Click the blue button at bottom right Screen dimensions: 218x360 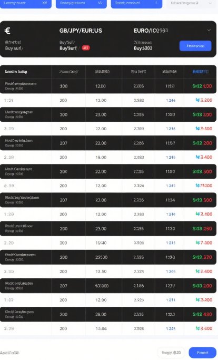click(202, 353)
